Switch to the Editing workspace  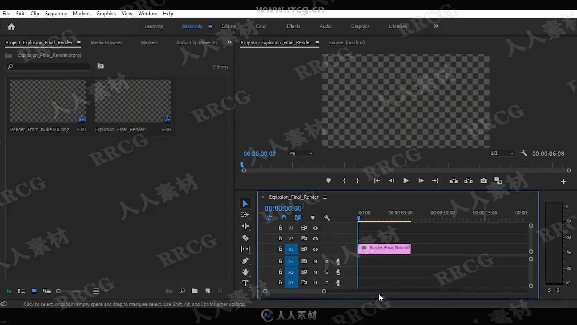(229, 26)
